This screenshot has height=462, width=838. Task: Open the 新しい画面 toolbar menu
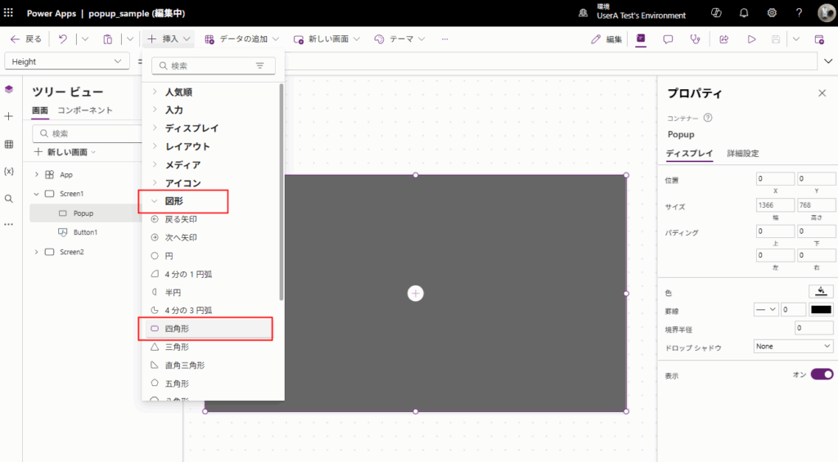coord(327,39)
